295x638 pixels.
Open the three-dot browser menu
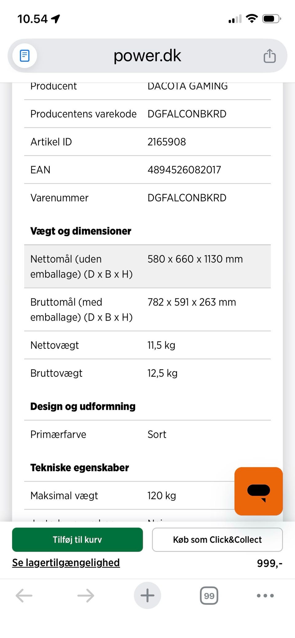coord(265,596)
